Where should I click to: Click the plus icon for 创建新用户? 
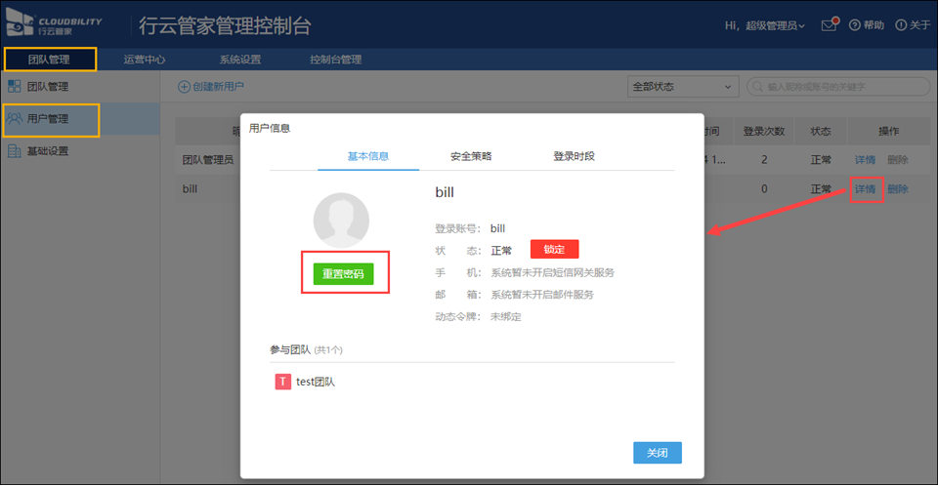point(184,87)
